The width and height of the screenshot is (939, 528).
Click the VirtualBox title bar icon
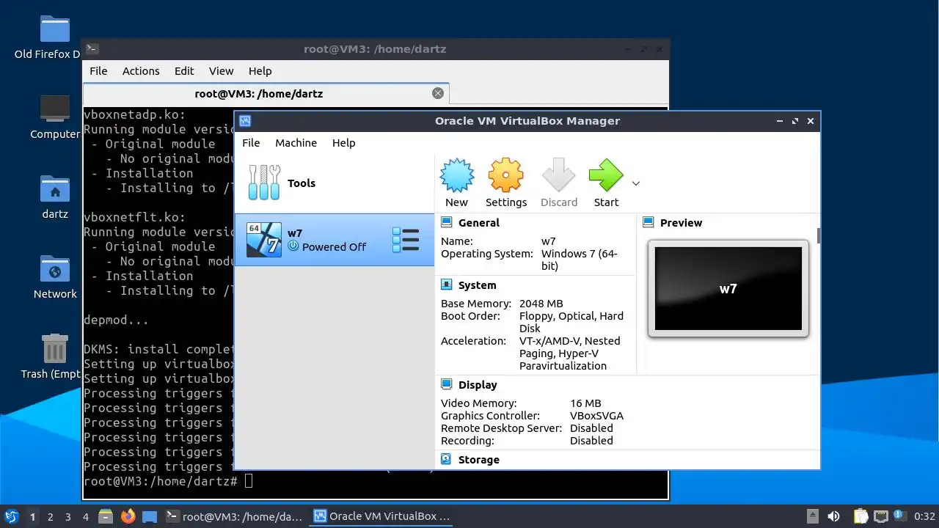pos(245,121)
